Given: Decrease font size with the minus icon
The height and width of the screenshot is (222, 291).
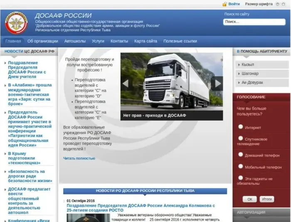Looking at the screenshot, I should (278, 4).
